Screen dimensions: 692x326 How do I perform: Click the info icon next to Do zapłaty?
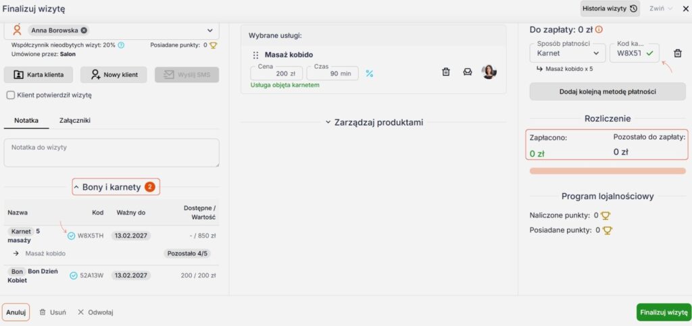[x=599, y=30]
